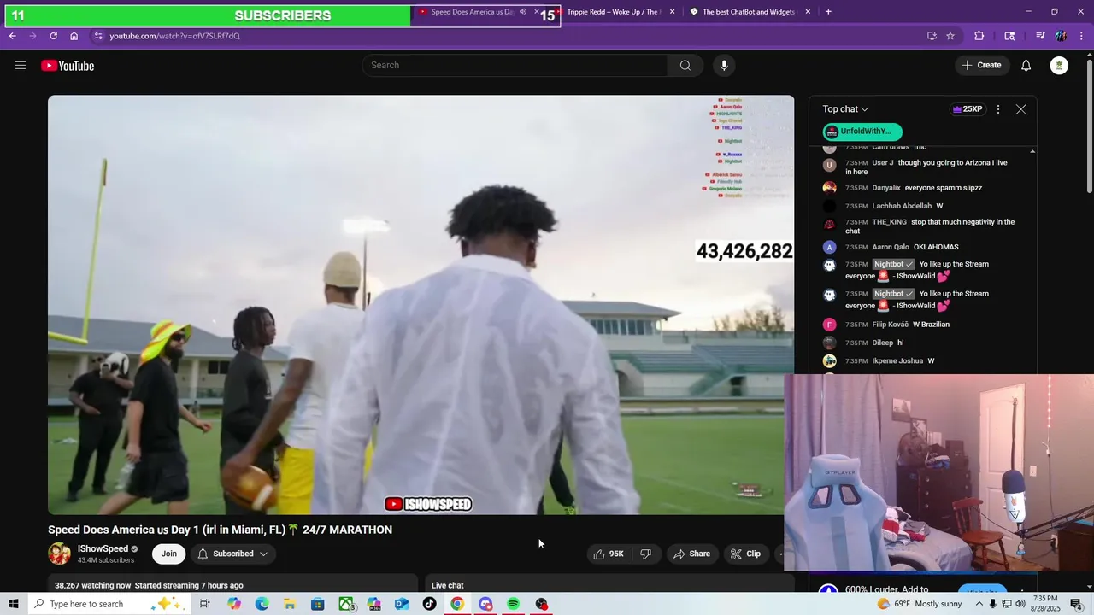Image resolution: width=1094 pixels, height=615 pixels.
Task: Open site information icon in address bar
Action: pyautogui.click(x=98, y=36)
